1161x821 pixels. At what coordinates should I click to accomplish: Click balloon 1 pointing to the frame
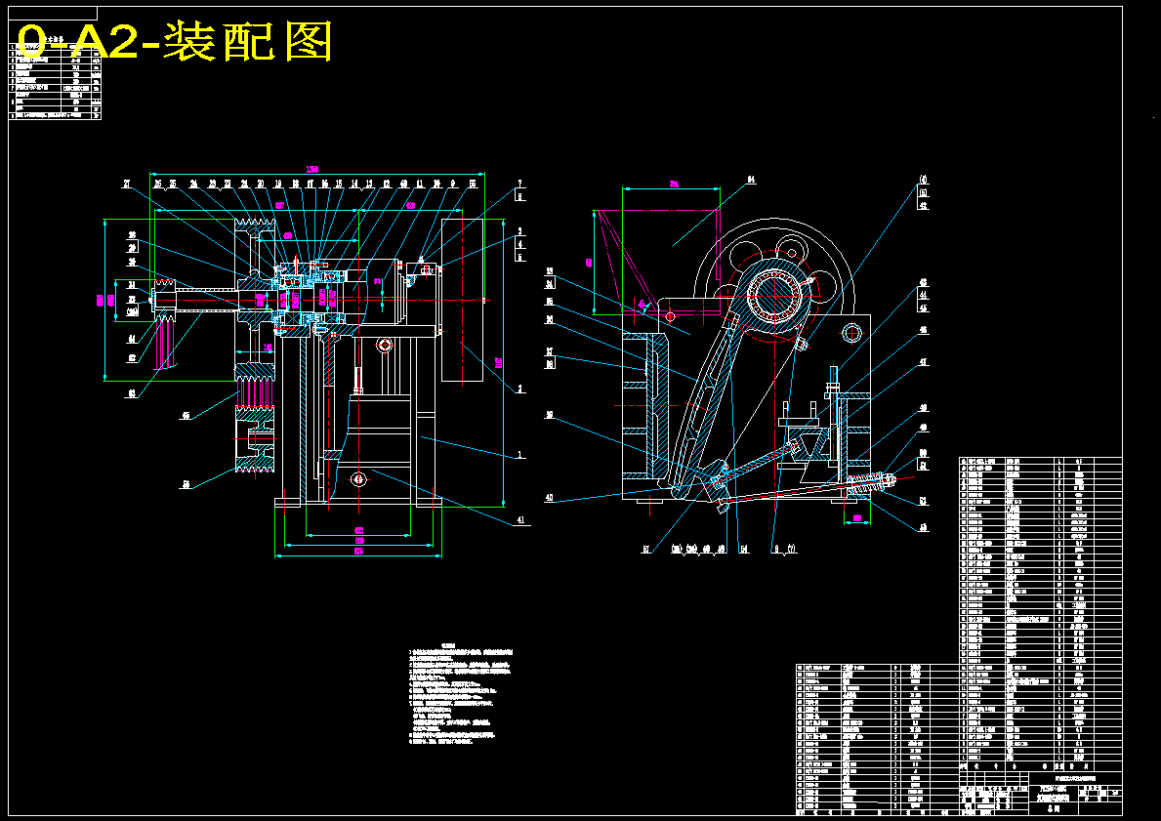[520, 455]
